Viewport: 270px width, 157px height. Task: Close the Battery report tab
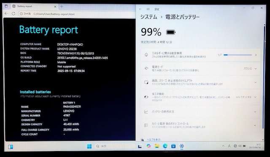point(55,7)
